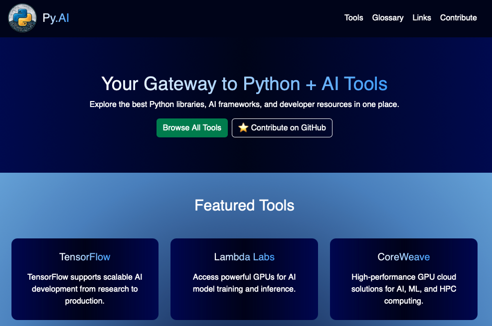Viewport: 492px width, 326px height.
Task: Click the Browse All Tools button
Action: 192,127
